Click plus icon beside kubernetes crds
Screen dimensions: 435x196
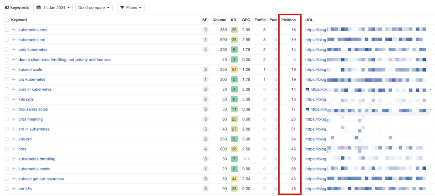[14, 30]
